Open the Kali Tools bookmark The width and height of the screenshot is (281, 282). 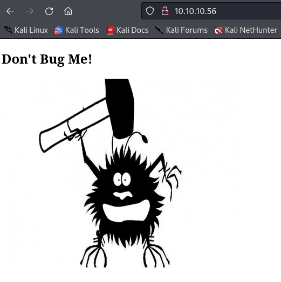[77, 30]
